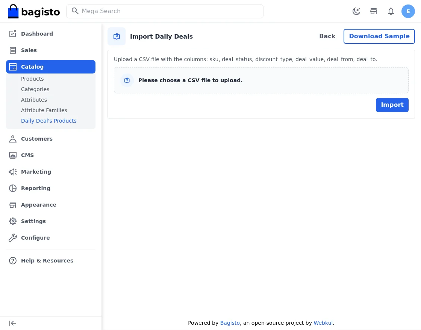Click the Settings gear icon

click(x=13, y=221)
